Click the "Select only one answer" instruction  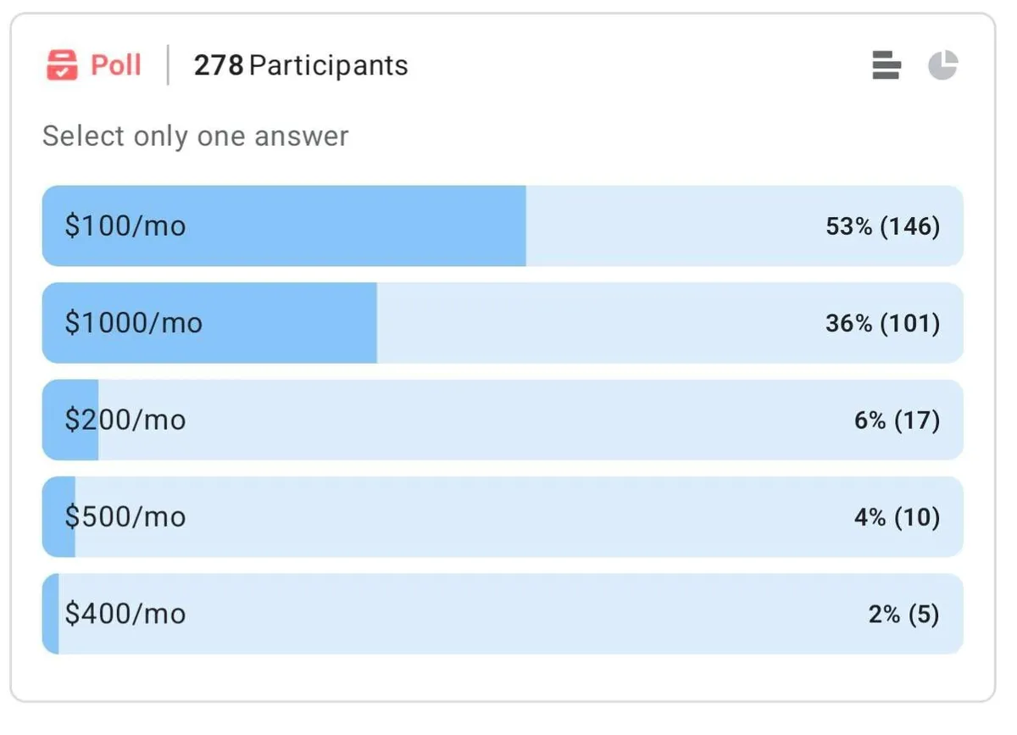pos(196,136)
